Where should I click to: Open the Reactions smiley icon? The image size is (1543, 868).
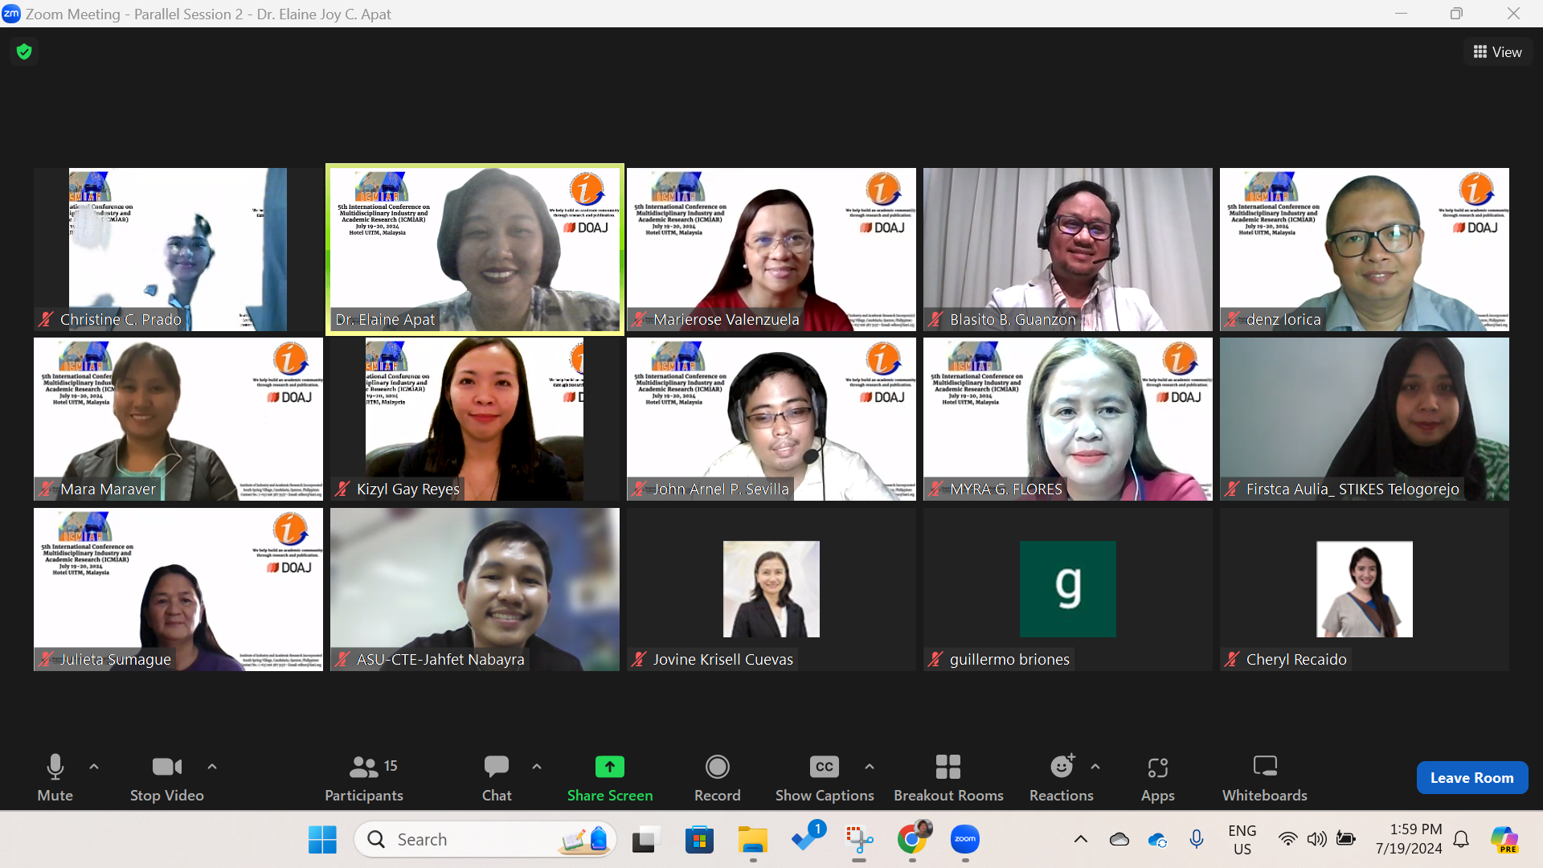(1061, 767)
